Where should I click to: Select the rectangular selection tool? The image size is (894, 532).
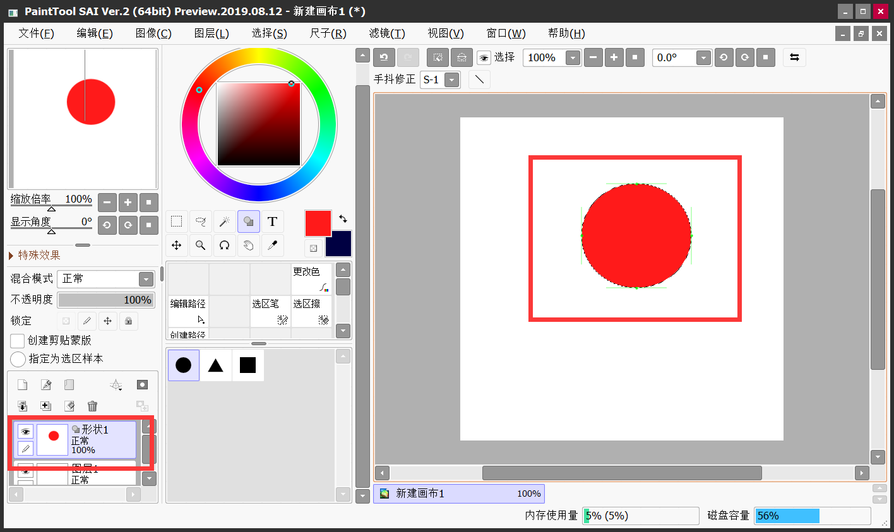[177, 222]
